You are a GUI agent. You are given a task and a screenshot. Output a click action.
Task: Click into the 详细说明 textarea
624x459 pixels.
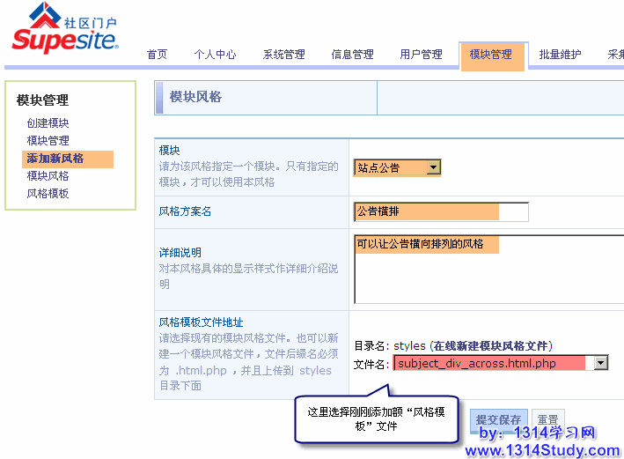tap(487, 269)
